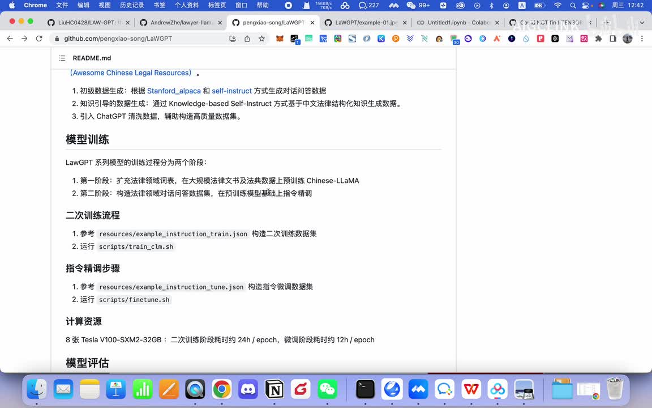
Task: Open WeChat in the dock
Action: (327, 389)
